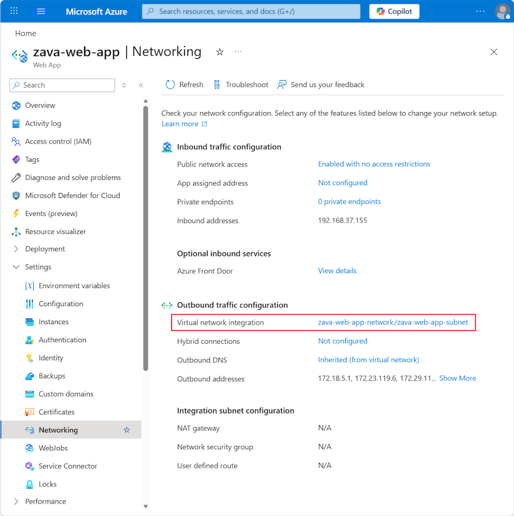The height and width of the screenshot is (516, 514).
Task: Click the Locks padlock icon
Action: tap(30, 484)
